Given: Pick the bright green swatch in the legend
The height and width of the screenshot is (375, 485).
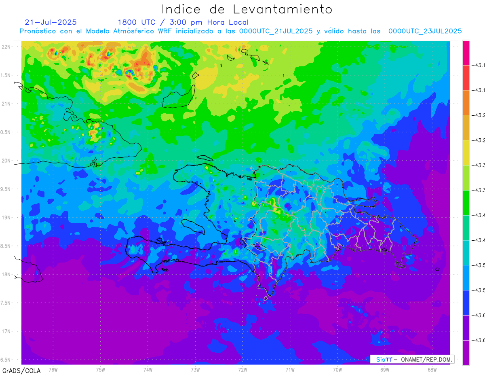Looking at the screenshot, I should [x=466, y=203].
